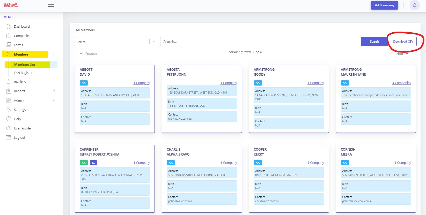Image resolution: width=426 pixels, height=215 pixels.
Task: Open Carpenter's 1 Company link
Action: coord(142,163)
